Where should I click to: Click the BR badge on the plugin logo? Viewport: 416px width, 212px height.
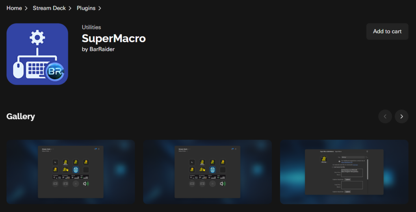(55, 71)
